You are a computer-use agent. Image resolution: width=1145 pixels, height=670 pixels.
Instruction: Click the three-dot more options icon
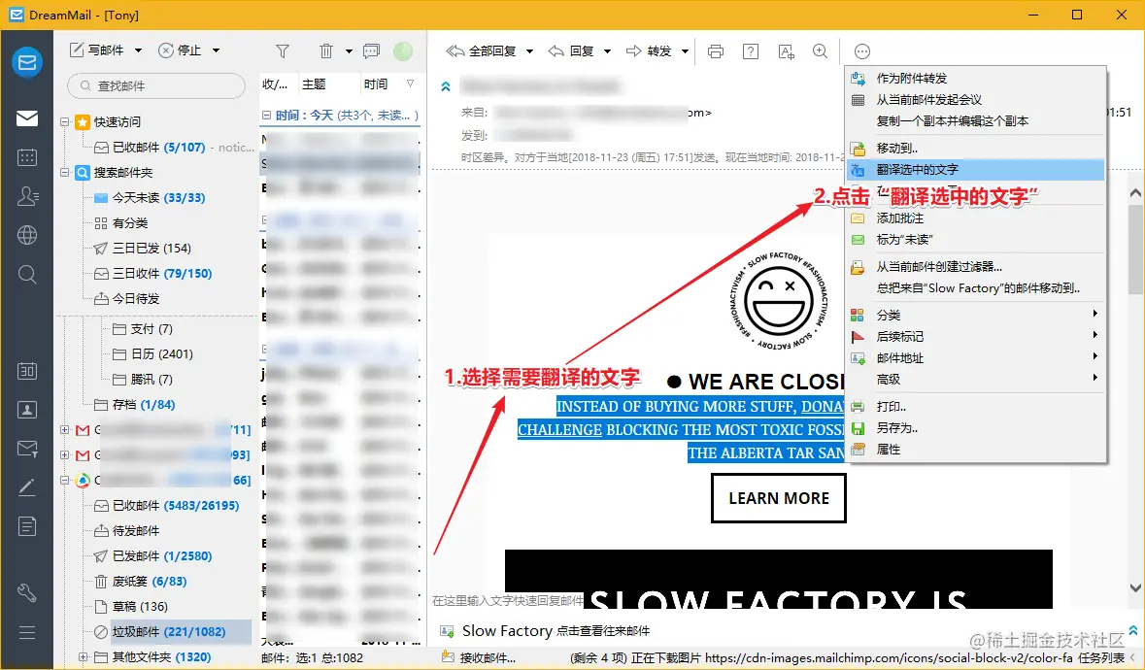tap(862, 51)
